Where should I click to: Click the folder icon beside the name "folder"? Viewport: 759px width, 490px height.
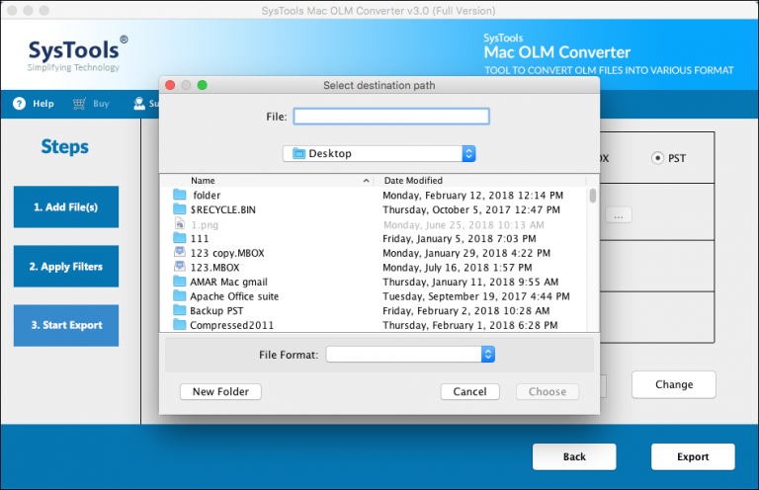tap(180, 195)
